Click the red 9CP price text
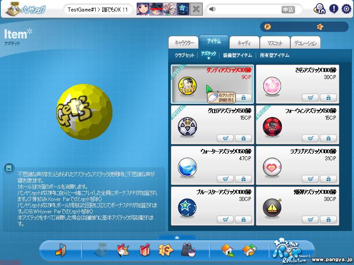The image size is (354, 265). point(246,77)
